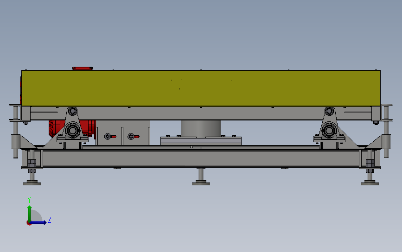Select the left red-tipped bolt on the bracket

pos(110,137)
